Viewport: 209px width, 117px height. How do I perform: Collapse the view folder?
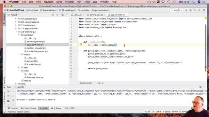point(19,71)
